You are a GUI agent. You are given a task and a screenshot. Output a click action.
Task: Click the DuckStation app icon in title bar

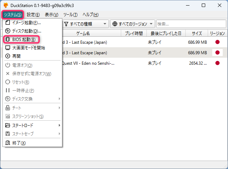[x=6, y=5]
